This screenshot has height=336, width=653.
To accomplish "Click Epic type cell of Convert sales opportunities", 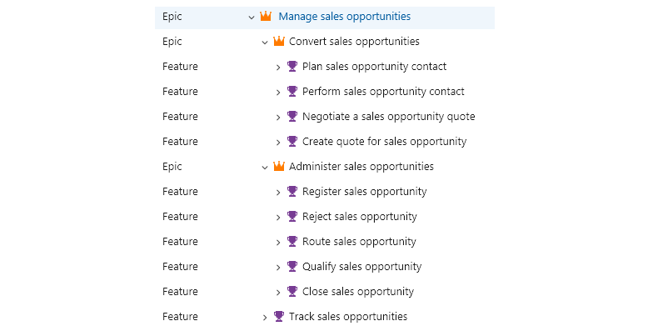I will pos(172,42).
